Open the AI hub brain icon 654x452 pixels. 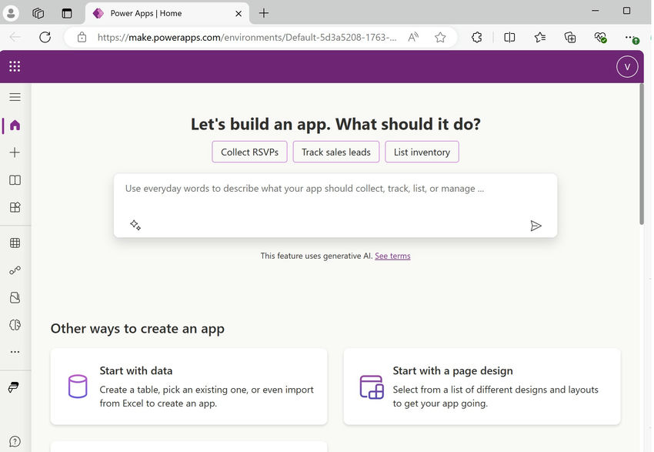tap(15, 325)
